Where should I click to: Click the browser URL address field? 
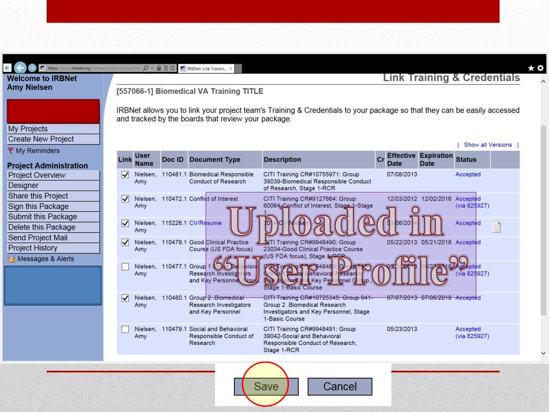[x=94, y=68]
